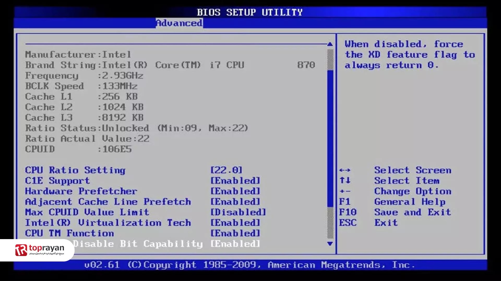This screenshot has height=281, width=501.
Task: Click the scroll down arrow
Action: pyautogui.click(x=330, y=244)
